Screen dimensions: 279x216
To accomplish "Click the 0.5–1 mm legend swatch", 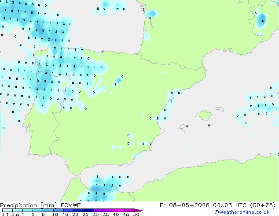I will pyautogui.click(x=18, y=210).
